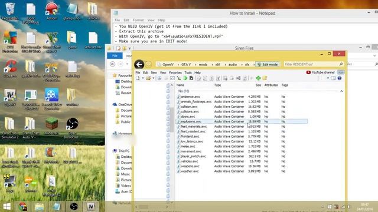378x212 pixels.
Task: Click the OpenIV breadcrumb root segment
Action: 168,64
